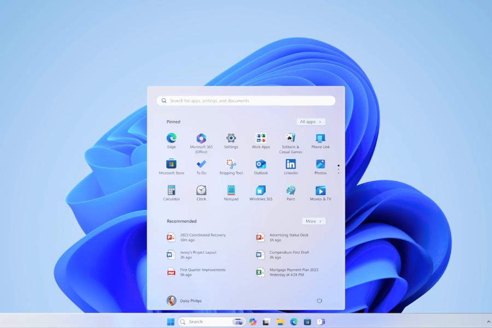Show More recommended items
Screen dimensions: 492x328
point(314,221)
